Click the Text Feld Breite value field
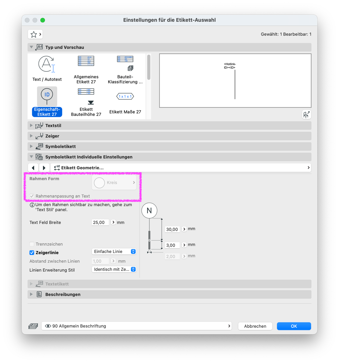The image size is (339, 363). [x=100, y=222]
